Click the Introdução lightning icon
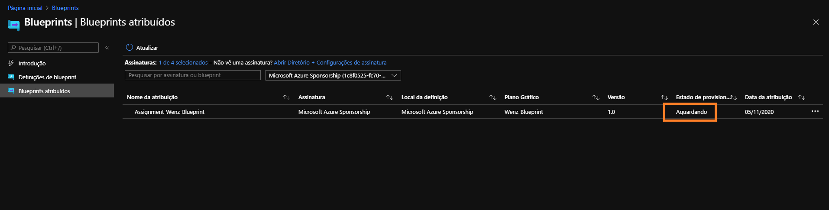Image resolution: width=829 pixels, height=210 pixels. (x=11, y=63)
